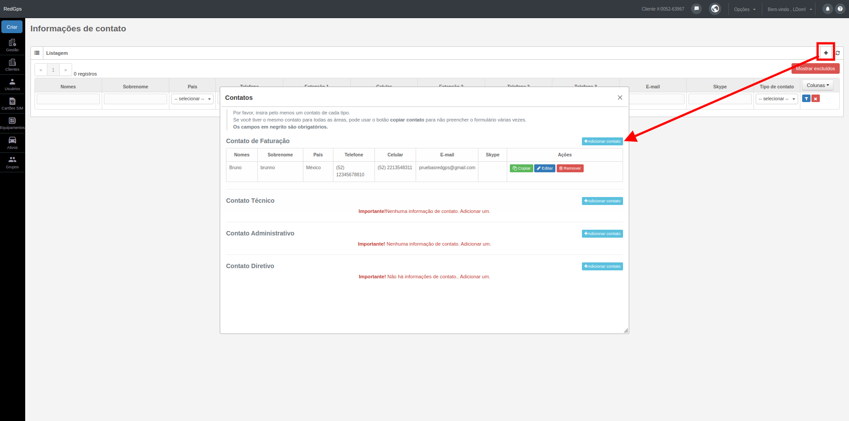This screenshot has height=421, width=849.
Task: Click the RedGps logo link
Action: tap(12, 9)
